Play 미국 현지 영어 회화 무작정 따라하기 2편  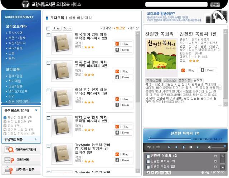[123, 44]
